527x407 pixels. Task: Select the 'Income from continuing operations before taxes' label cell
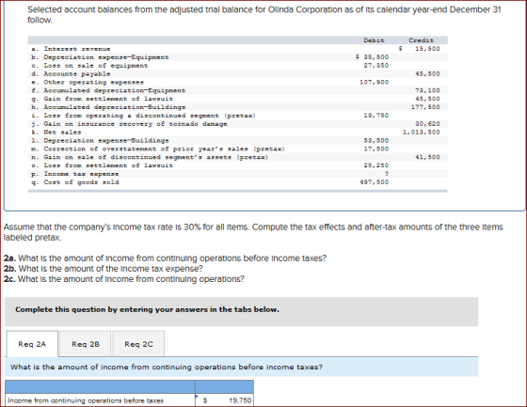pos(100,400)
